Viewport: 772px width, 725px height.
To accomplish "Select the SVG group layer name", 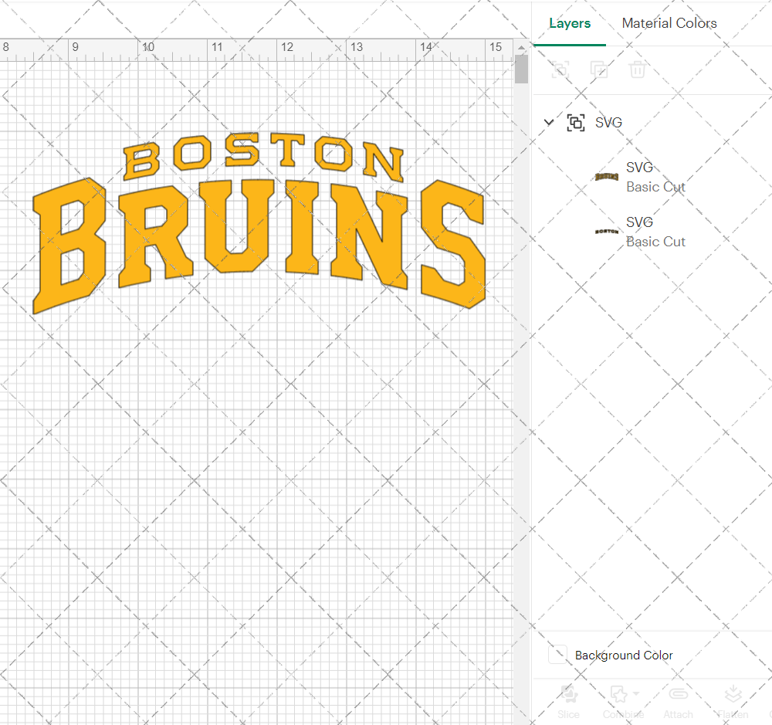I will click(x=608, y=122).
